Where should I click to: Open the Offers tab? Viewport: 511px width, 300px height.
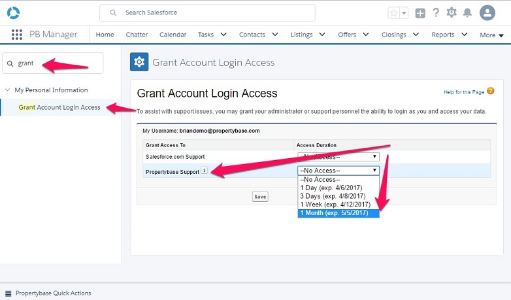347,35
